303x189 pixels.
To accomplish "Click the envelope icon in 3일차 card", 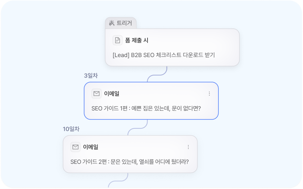I will coord(96,93).
